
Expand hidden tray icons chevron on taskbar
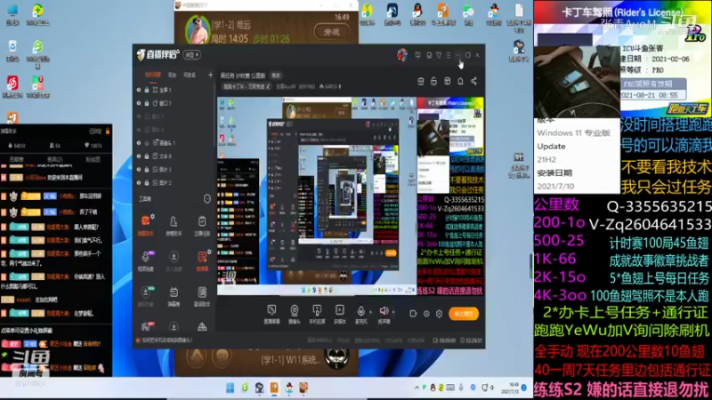click(x=417, y=388)
